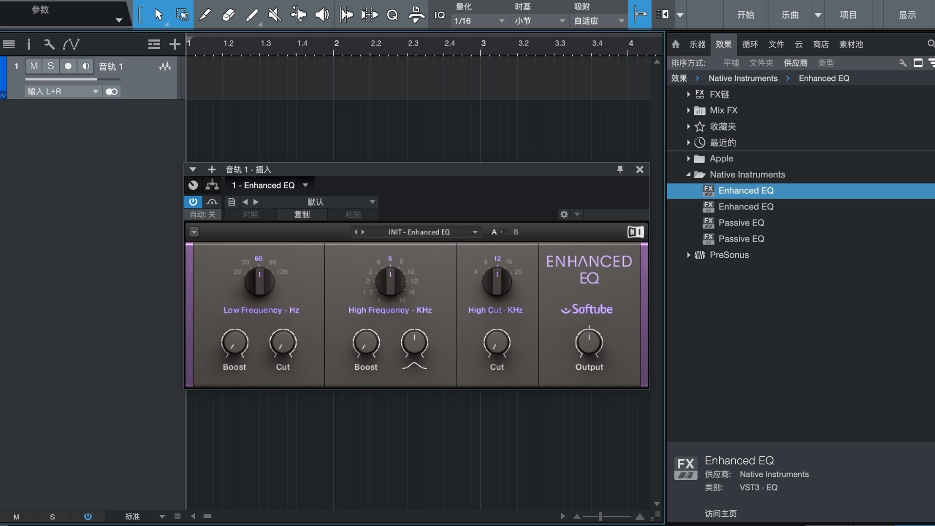935x526 pixels.
Task: Switch to the 商店 browser tab
Action: [821, 44]
